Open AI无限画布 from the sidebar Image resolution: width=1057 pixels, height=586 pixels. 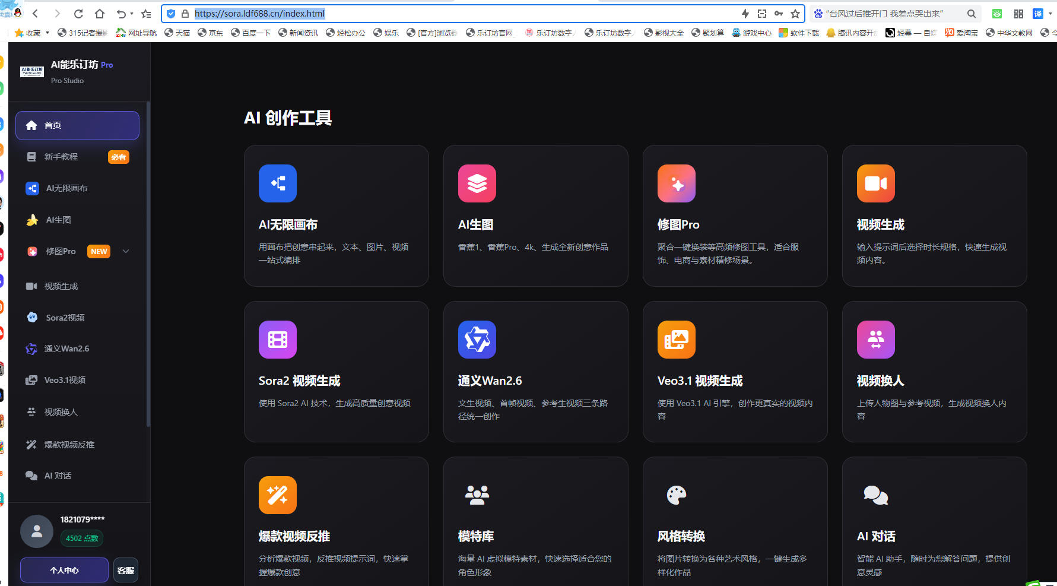pos(77,188)
